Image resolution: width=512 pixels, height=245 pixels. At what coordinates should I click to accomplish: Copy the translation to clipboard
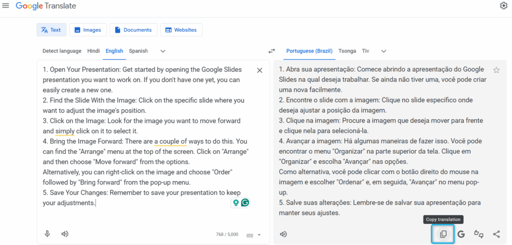tap(443, 234)
